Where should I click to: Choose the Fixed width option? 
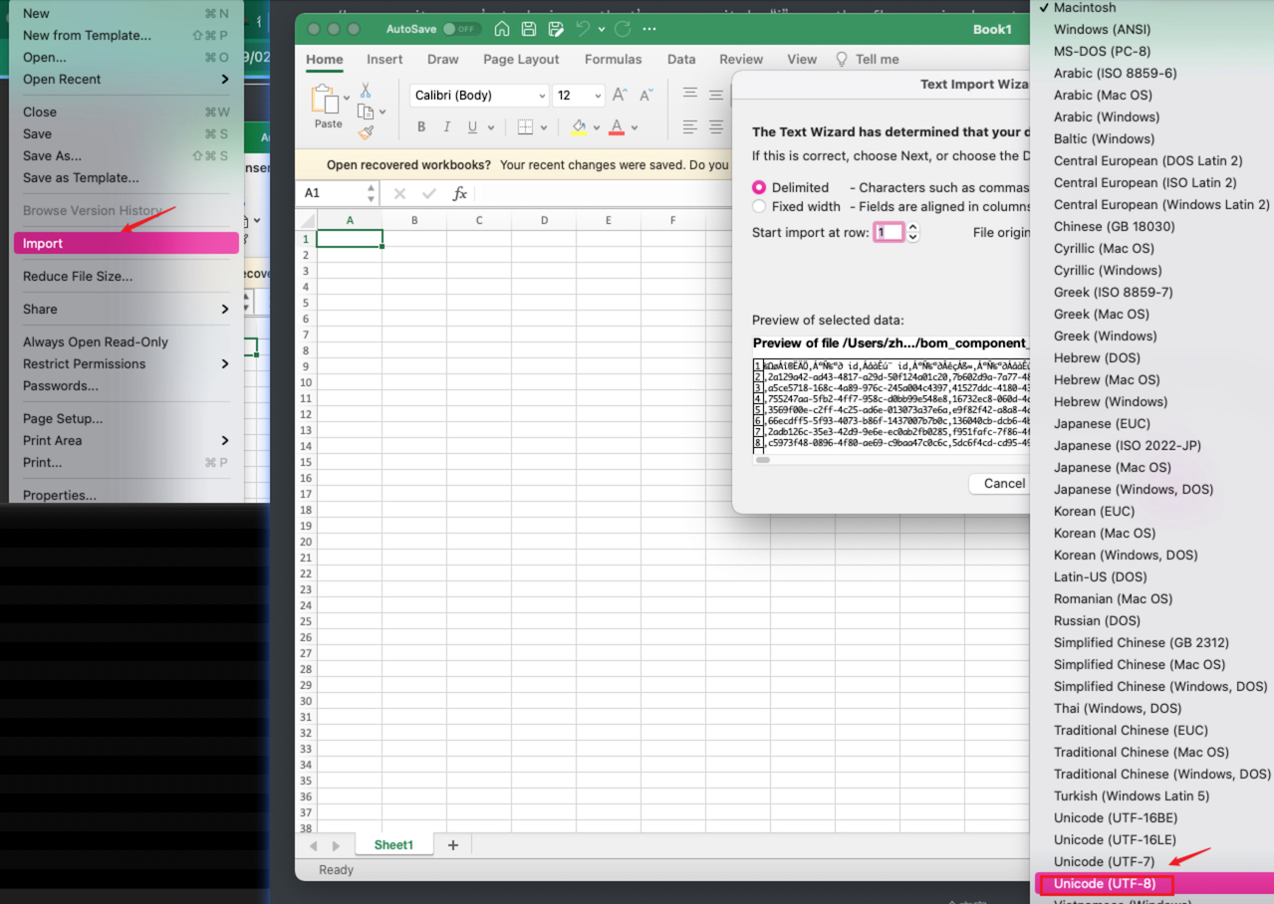click(x=759, y=206)
